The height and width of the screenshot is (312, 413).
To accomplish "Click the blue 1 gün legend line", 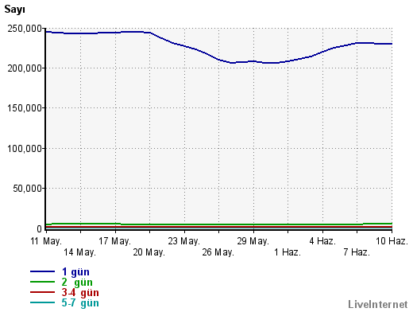I will pyautogui.click(x=42, y=271).
